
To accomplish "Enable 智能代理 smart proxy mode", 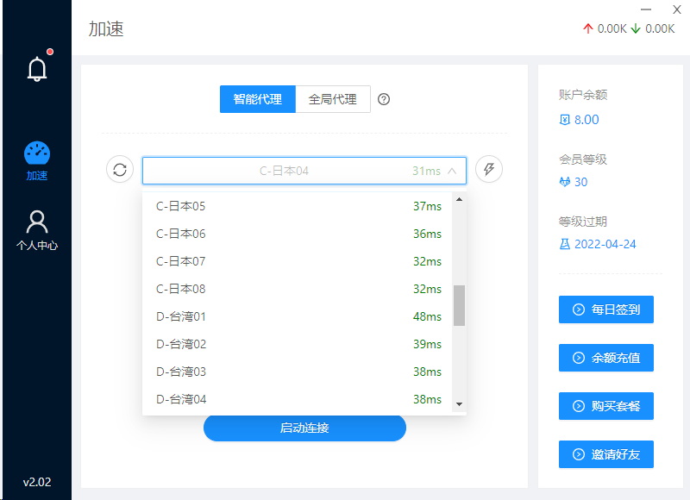I will point(257,99).
